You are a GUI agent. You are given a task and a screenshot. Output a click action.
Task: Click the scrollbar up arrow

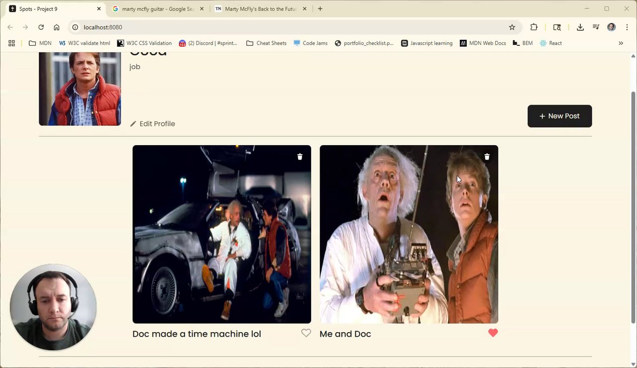[633, 56]
